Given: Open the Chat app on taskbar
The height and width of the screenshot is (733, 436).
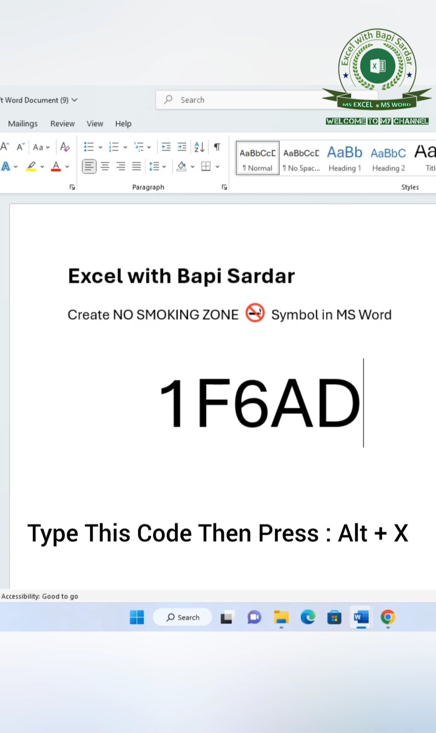Looking at the screenshot, I should [254, 617].
